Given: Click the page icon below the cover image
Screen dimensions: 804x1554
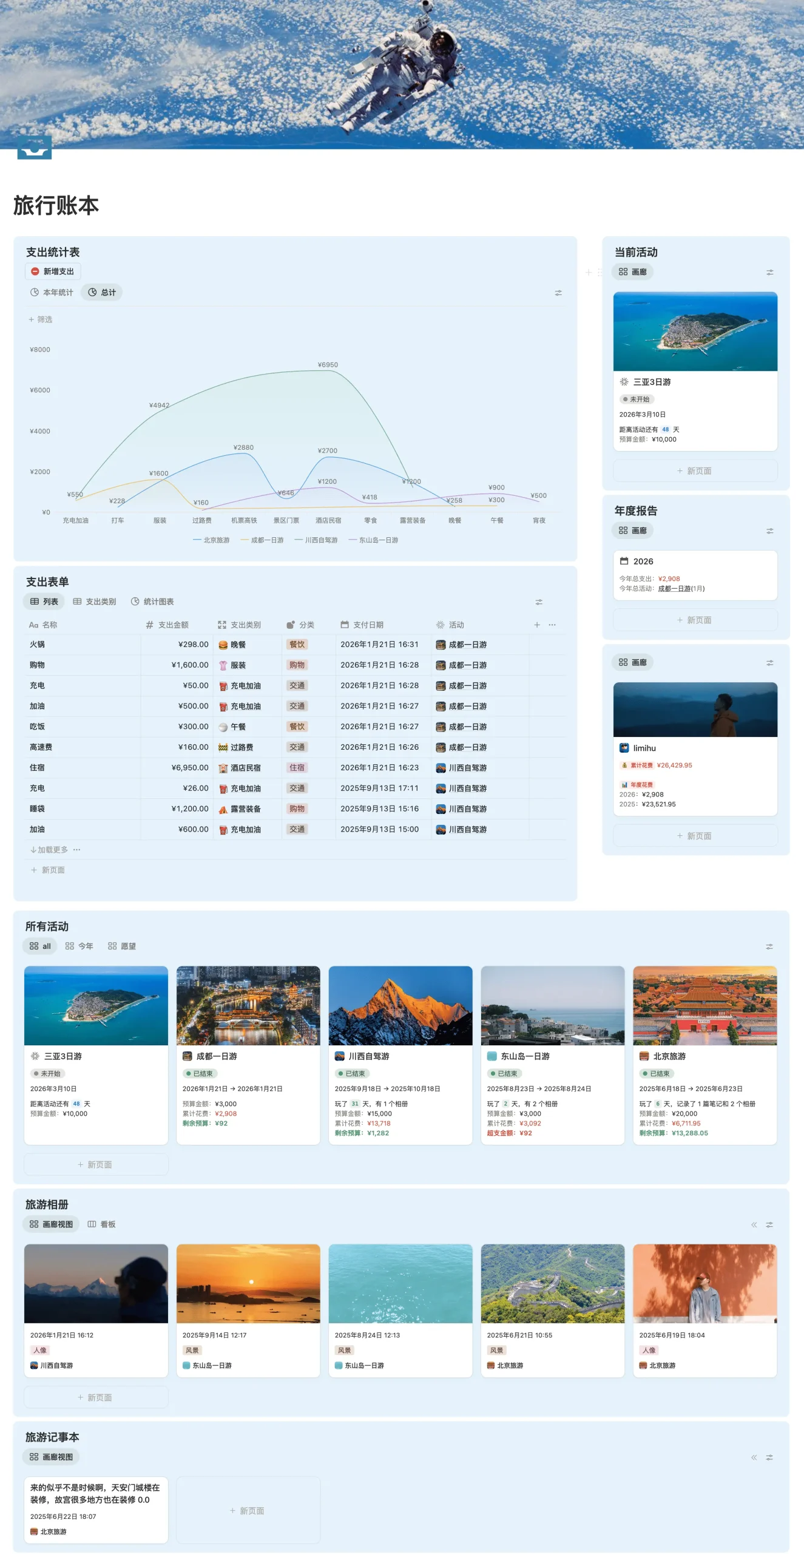Looking at the screenshot, I should pos(34,148).
